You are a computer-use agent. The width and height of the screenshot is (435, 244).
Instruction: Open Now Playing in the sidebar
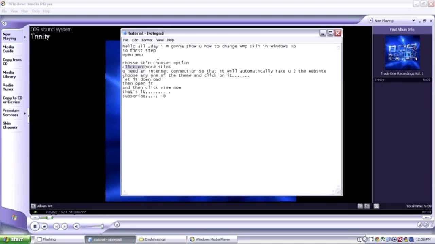click(x=9, y=37)
